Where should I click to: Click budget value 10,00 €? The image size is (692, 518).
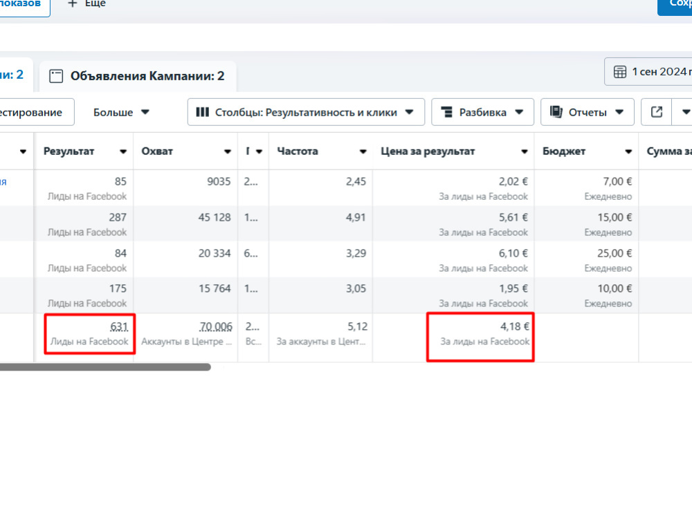[x=614, y=288]
